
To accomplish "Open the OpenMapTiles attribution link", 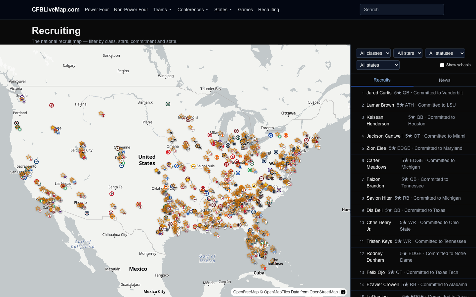I will (x=277, y=292).
